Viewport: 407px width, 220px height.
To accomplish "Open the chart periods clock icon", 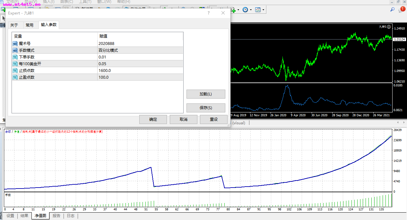I will pos(245,10).
